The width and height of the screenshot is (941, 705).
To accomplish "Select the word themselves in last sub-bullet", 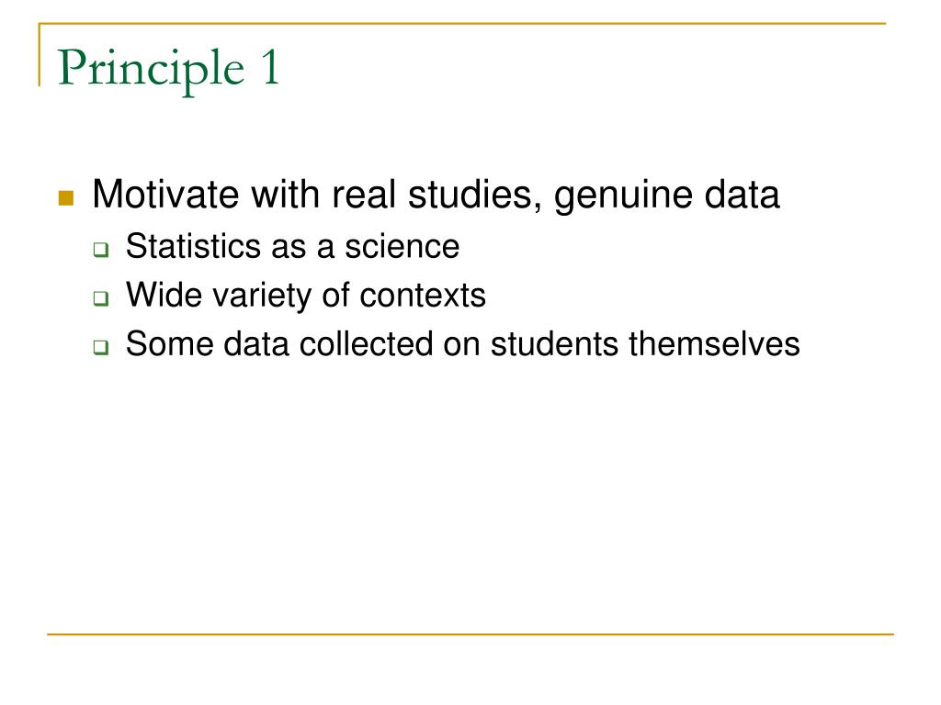I will tap(714, 344).
